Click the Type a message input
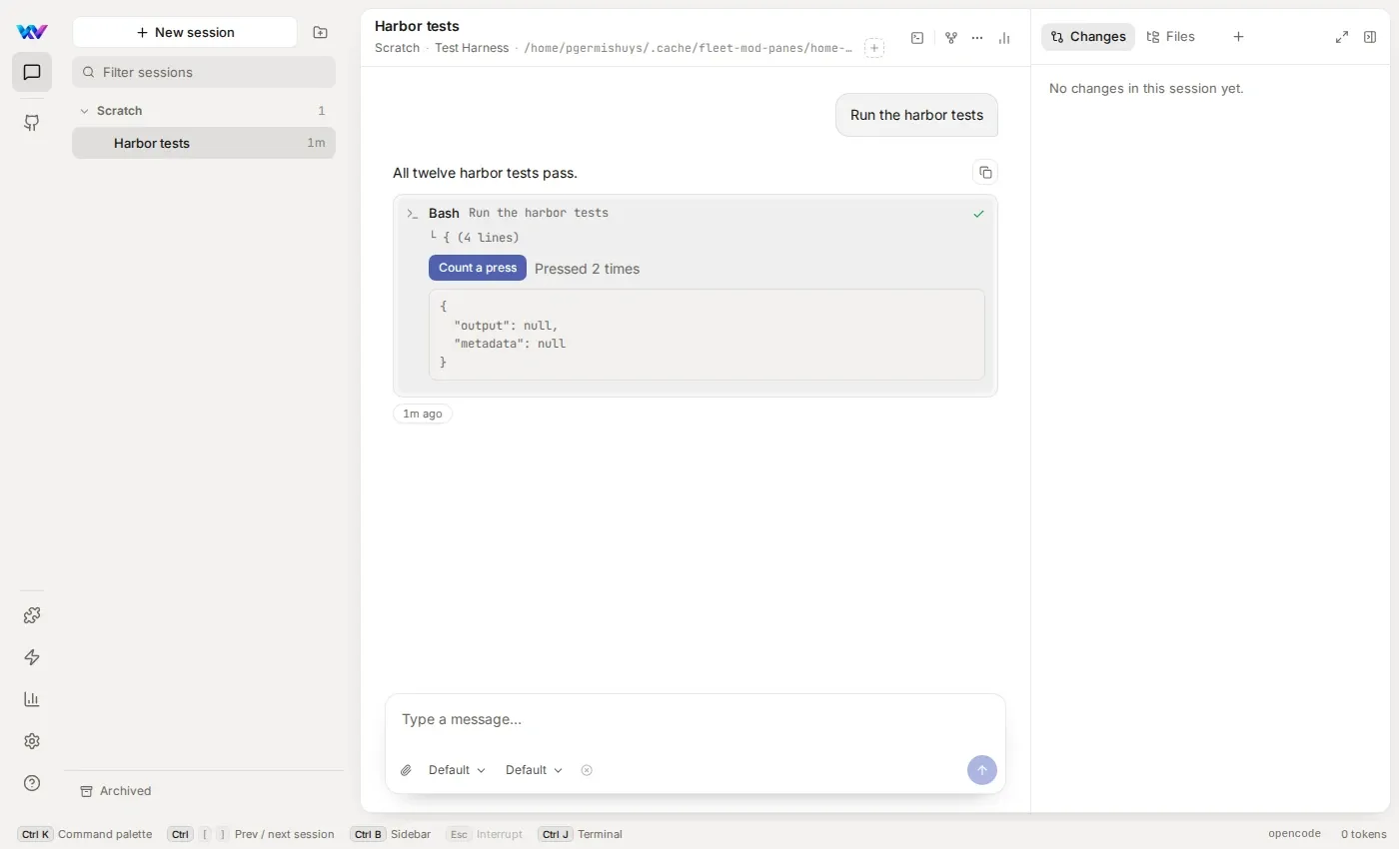The image size is (1399, 849). click(696, 719)
